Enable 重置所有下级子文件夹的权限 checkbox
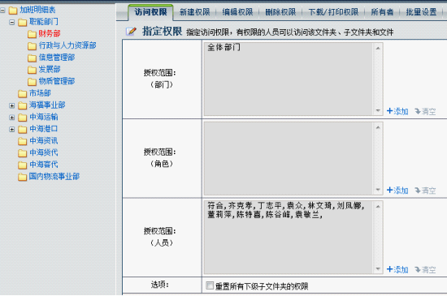The image size is (447, 296). [x=210, y=285]
